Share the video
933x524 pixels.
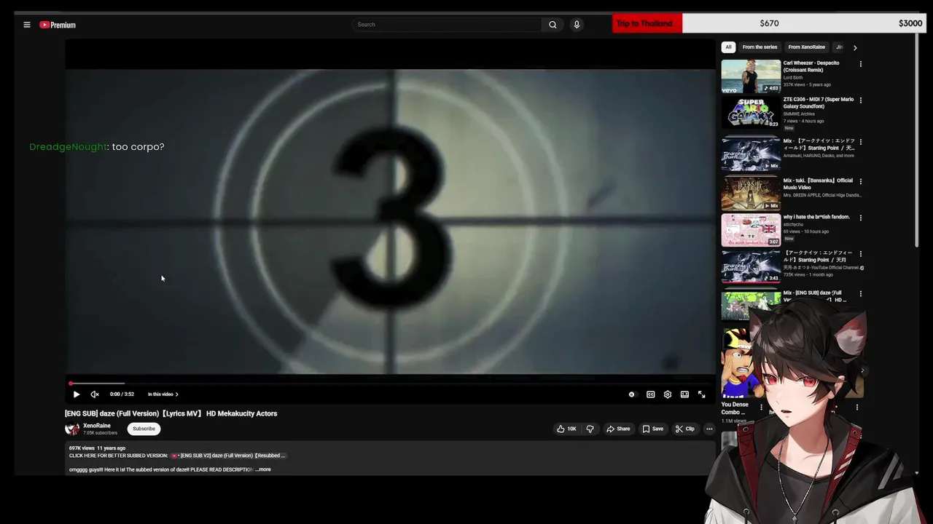618,429
